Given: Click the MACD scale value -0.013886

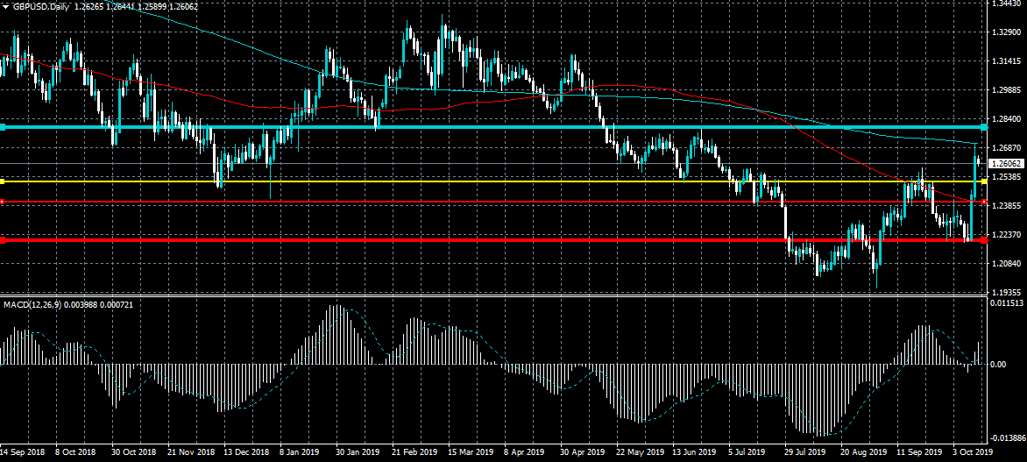Looking at the screenshot, I should point(1008,437).
